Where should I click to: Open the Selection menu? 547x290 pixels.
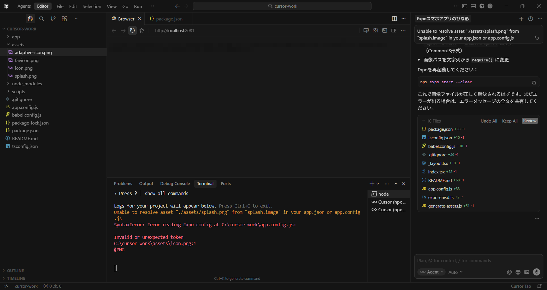[92, 6]
